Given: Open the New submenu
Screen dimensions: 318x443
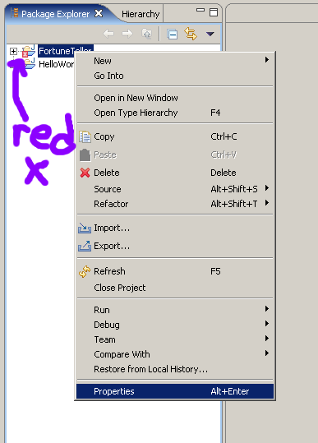Looking at the screenshot, I should (175, 61).
